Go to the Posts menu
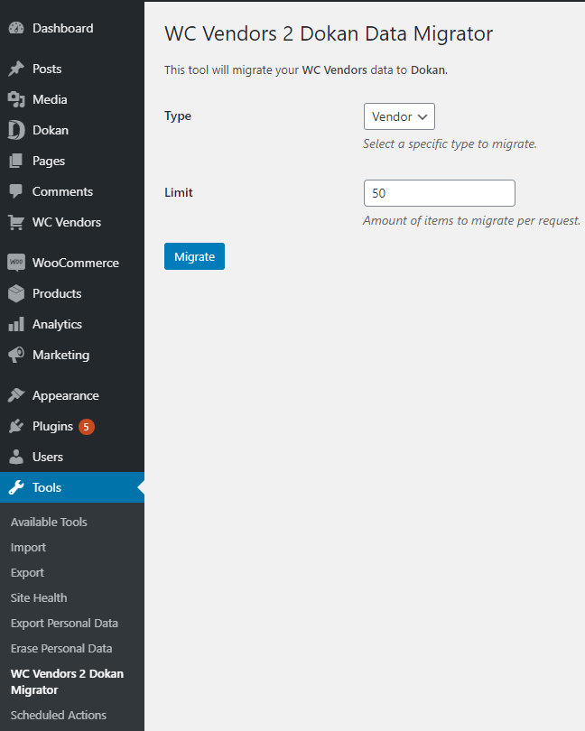Image resolution: width=585 pixels, height=731 pixels. (x=47, y=69)
